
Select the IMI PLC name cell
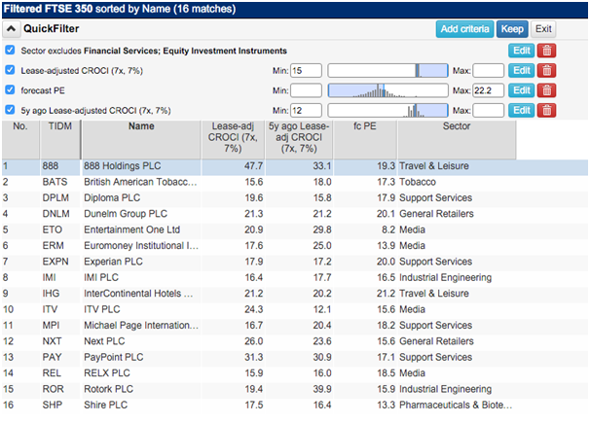point(101,277)
